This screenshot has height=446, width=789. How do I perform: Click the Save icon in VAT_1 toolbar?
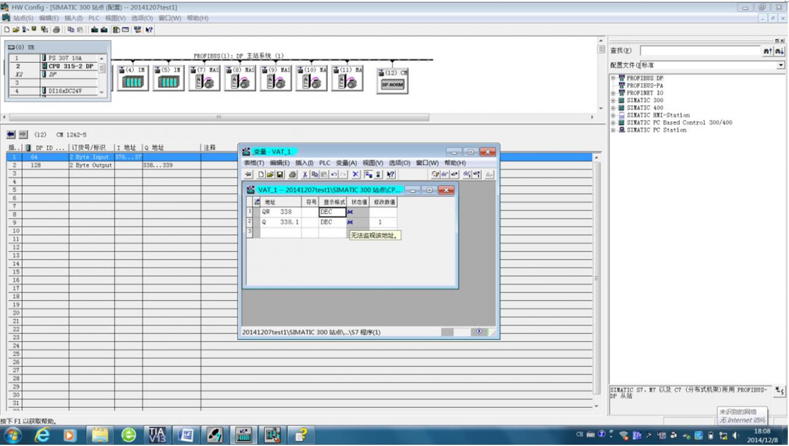(280, 174)
